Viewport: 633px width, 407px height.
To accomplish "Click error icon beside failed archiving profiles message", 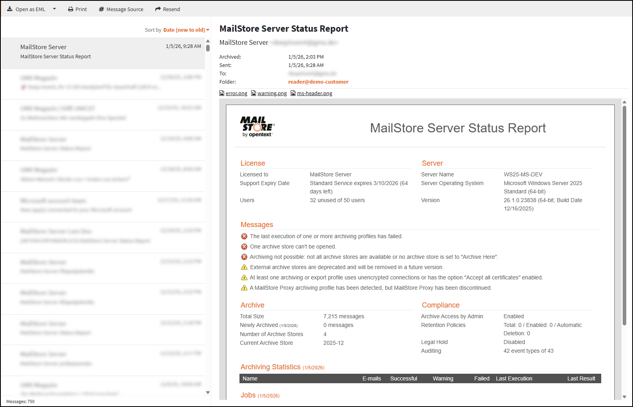I will click(244, 237).
